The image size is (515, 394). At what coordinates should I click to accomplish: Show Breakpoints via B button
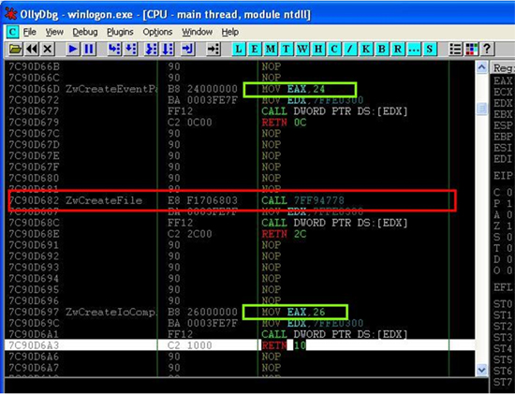(382, 50)
